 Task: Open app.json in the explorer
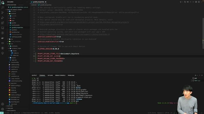[14, 83]
